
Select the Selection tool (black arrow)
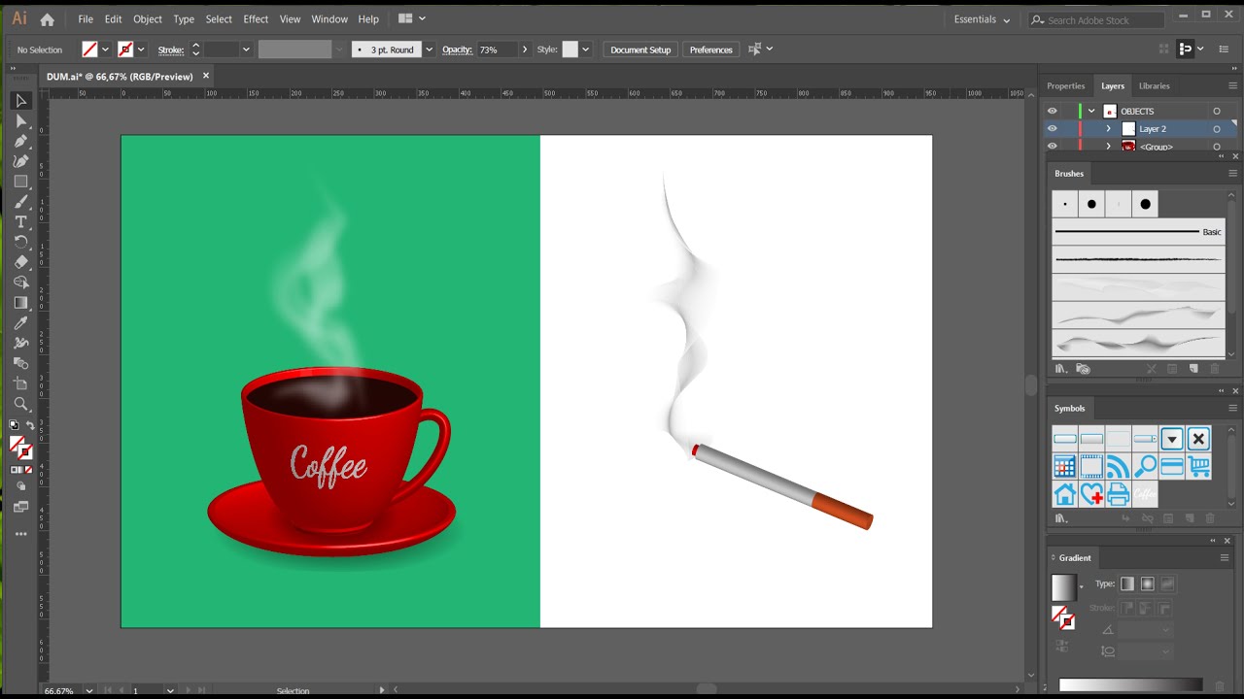click(20, 101)
